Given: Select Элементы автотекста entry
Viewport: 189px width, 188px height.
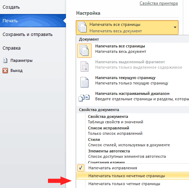Looking at the screenshot, I should (127, 154).
